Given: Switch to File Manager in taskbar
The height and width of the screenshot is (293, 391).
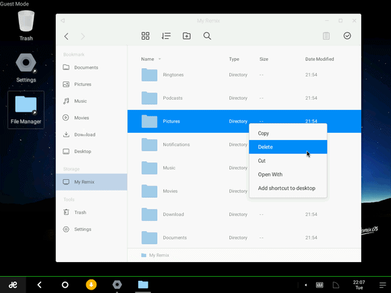Looking at the screenshot, I should (x=143, y=285).
